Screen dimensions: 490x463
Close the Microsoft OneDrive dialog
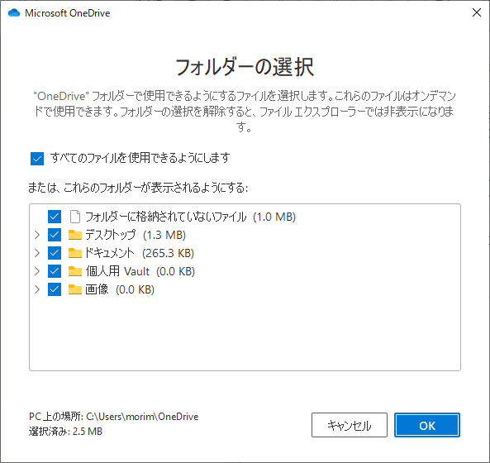click(477, 13)
